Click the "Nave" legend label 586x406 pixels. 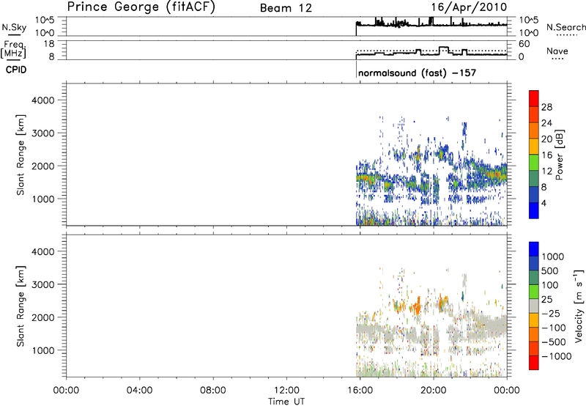coord(557,51)
